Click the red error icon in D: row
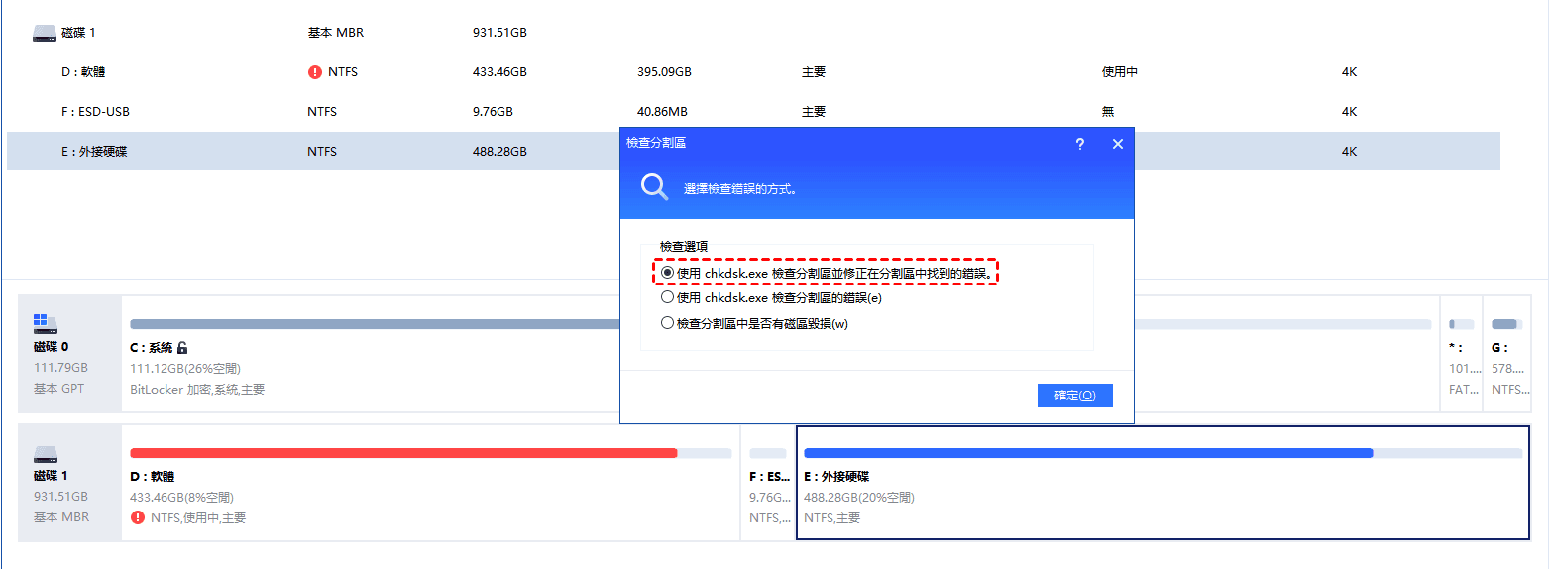This screenshot has height=569, width=1549. (x=315, y=72)
